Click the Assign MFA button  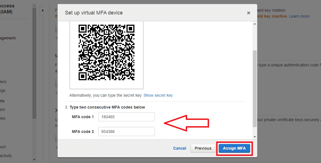(x=234, y=148)
